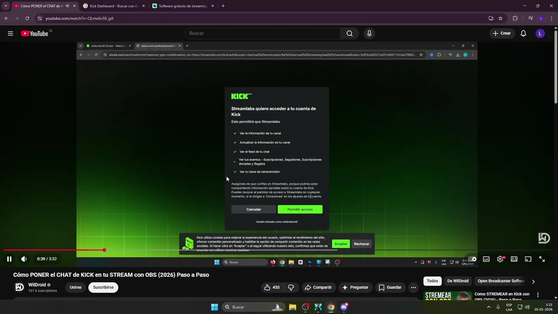Open the Chrome three-dot menu
This screenshot has width=558, height=314.
coord(551,18)
